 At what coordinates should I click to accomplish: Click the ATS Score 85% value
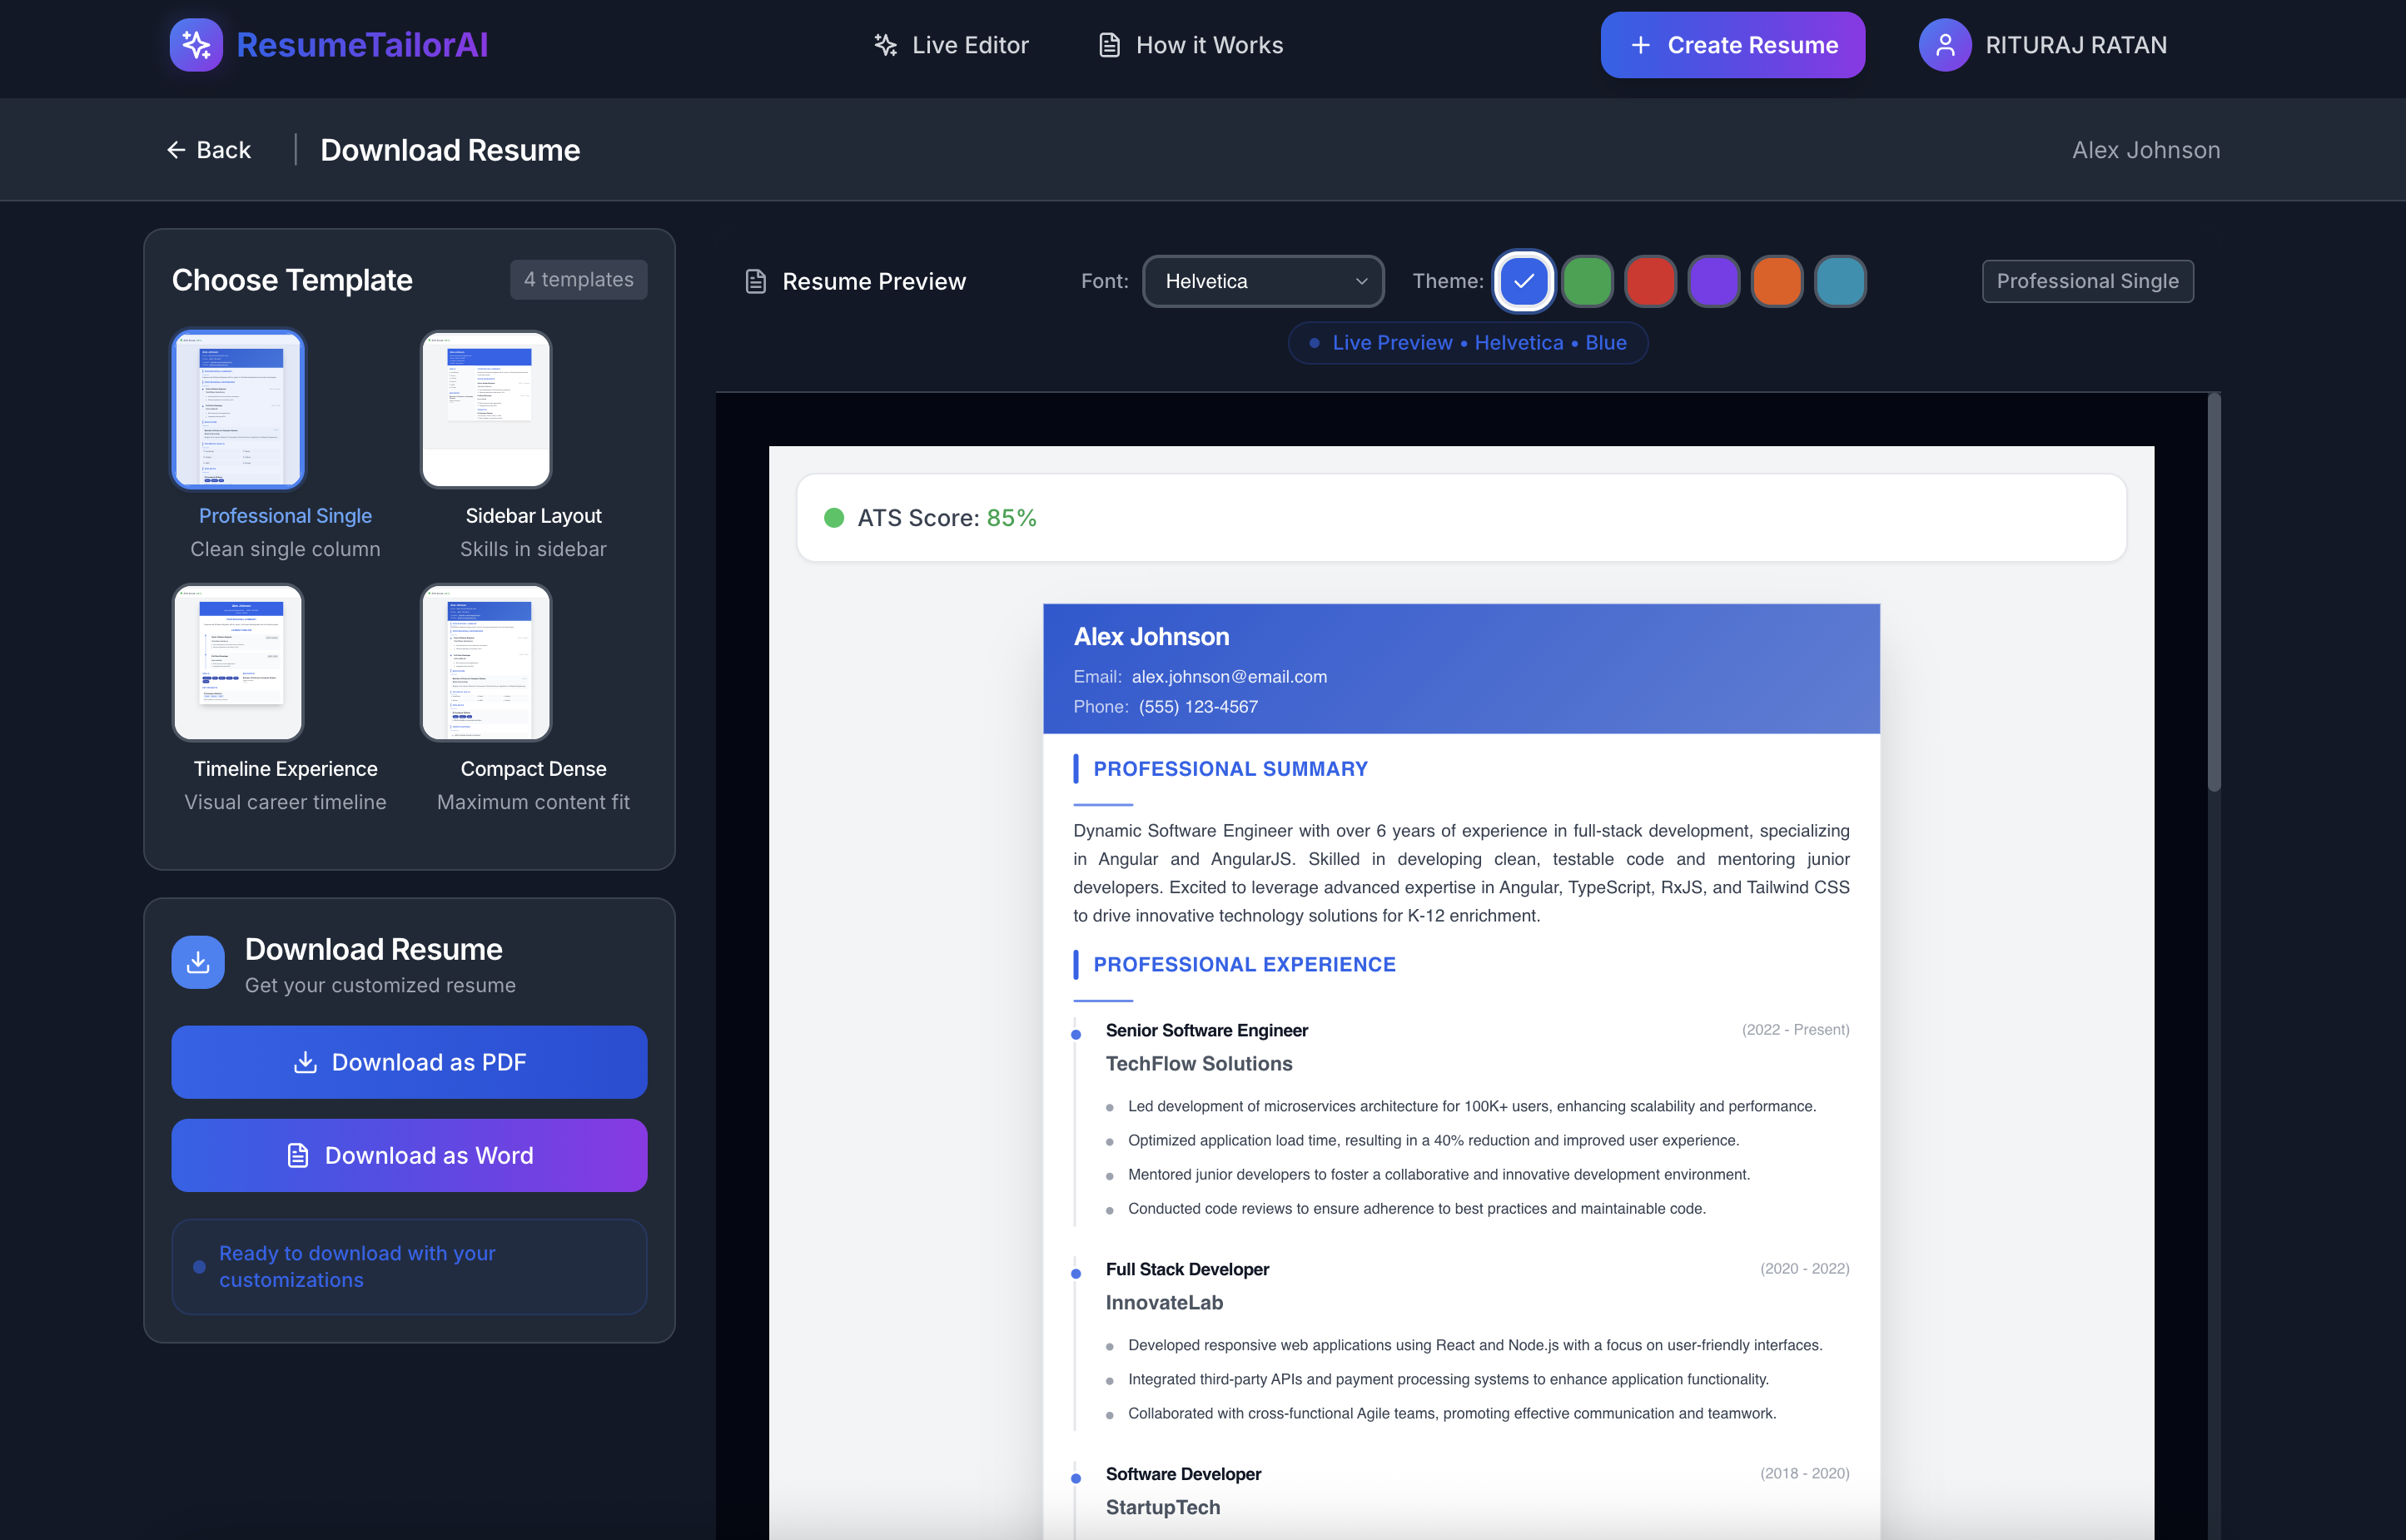tap(1012, 518)
